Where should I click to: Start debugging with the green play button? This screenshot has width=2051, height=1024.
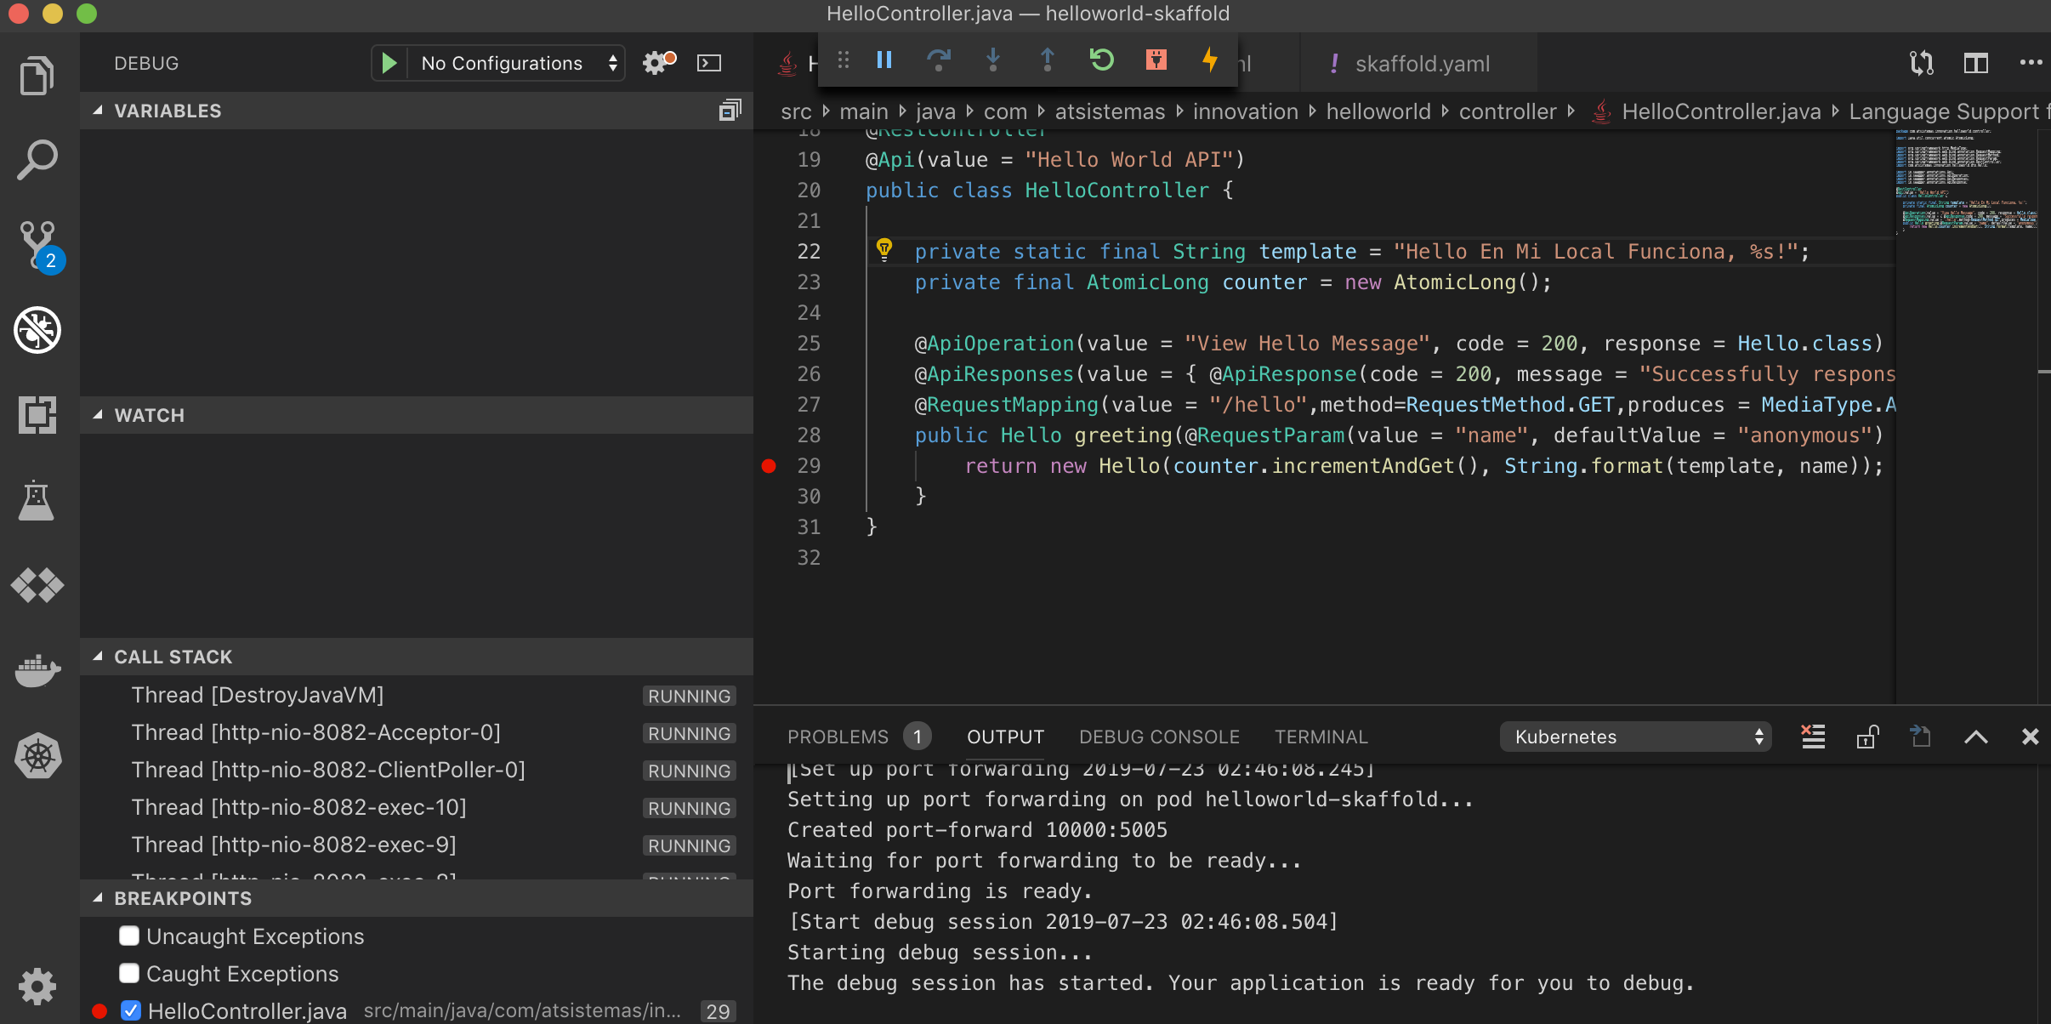[x=389, y=62]
